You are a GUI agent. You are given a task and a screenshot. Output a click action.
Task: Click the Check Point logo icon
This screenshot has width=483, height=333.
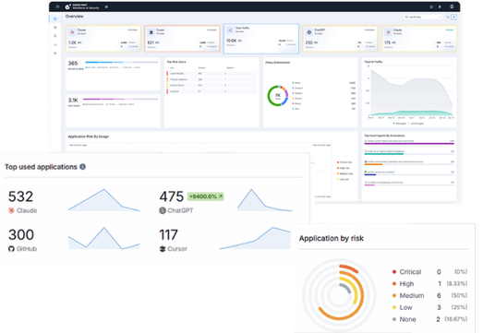67,6
